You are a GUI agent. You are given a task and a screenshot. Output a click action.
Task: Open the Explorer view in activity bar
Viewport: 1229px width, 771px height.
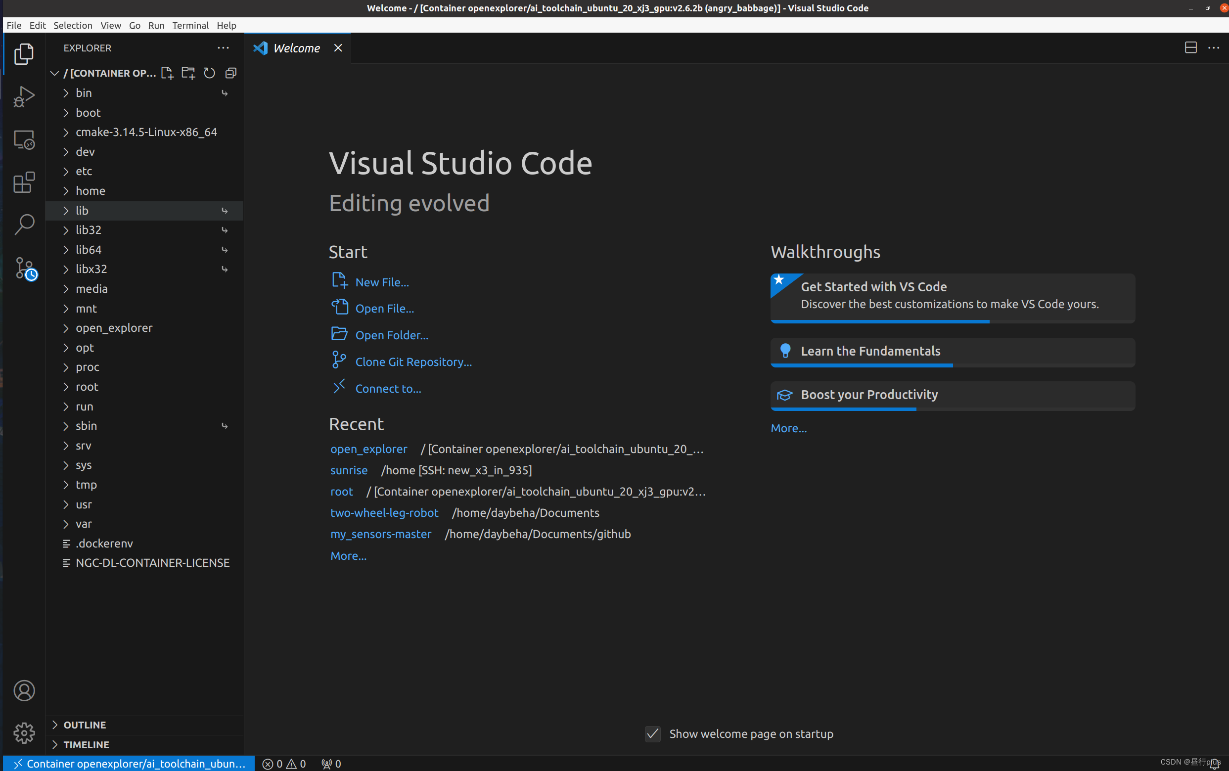[24, 53]
